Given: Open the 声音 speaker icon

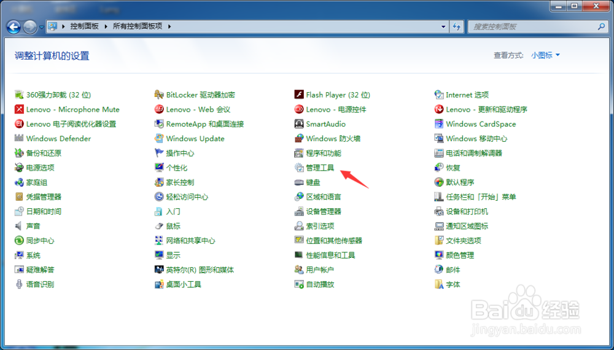Looking at the screenshot, I should click(19, 226).
